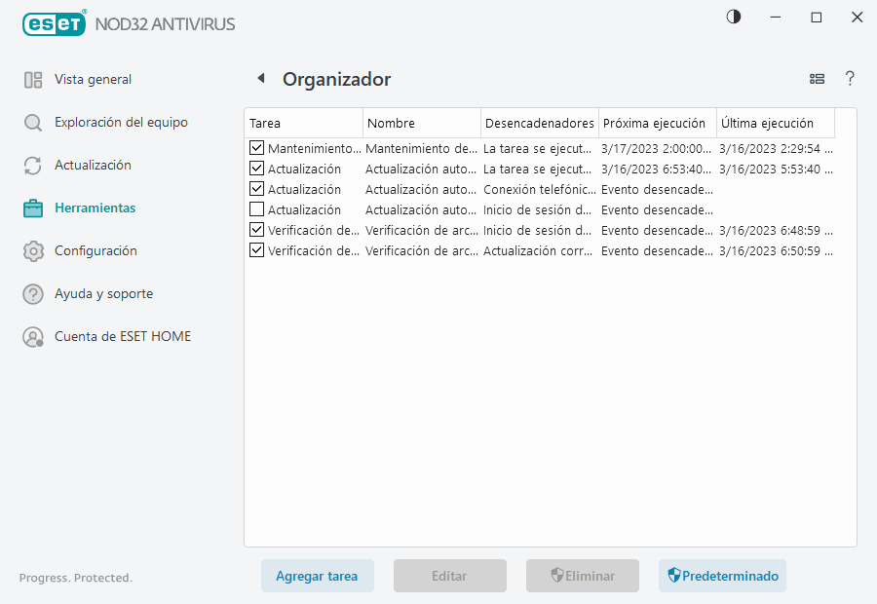
Task: Click the back arrow next to Organizador
Action: [259, 78]
